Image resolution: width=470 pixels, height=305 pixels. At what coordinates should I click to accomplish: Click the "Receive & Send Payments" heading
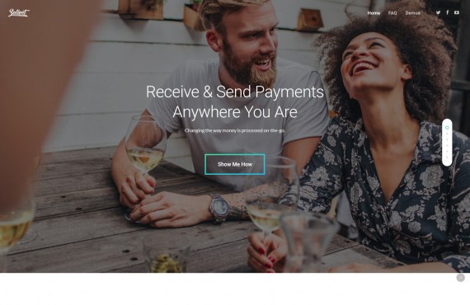235,91
